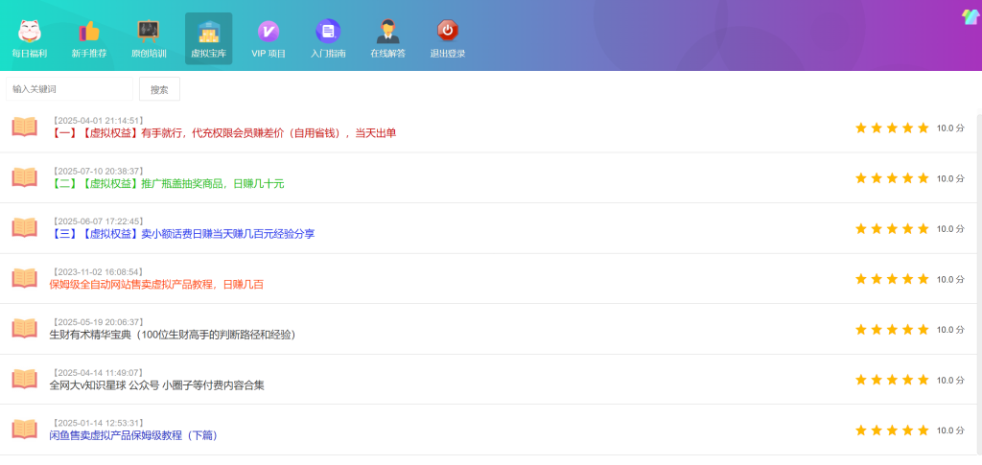Image resolution: width=982 pixels, height=465 pixels.
Task: Click star rating of 保姆级全自动网站 row
Action: click(x=892, y=279)
